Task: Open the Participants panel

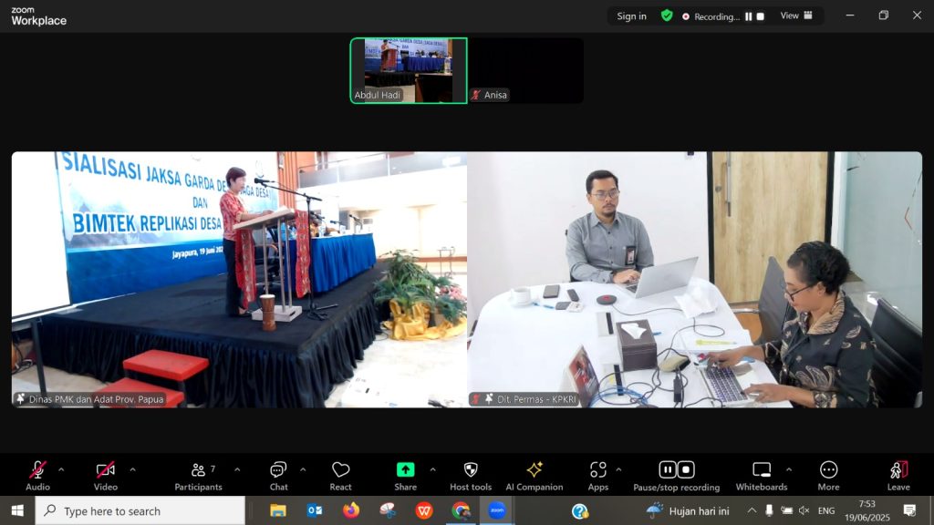Action: 198,476
